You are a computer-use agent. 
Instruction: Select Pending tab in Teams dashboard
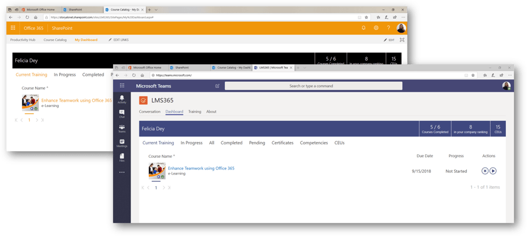pyautogui.click(x=257, y=143)
